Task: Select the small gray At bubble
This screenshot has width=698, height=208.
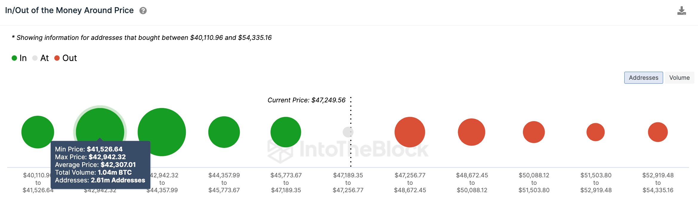Action: tap(347, 132)
